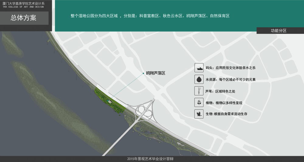Click the 码头 description text
This screenshot has height=162, width=304.
(230, 68)
